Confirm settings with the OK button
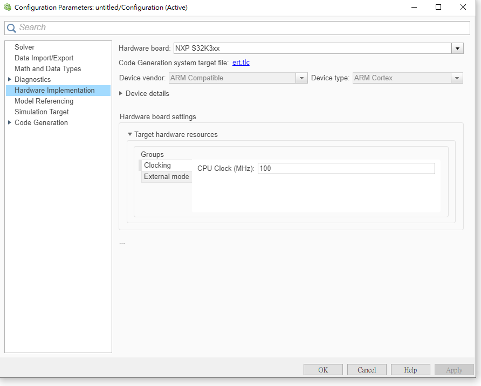 (323, 369)
